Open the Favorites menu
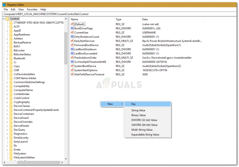This screenshot has width=239, height=167. 32,10
